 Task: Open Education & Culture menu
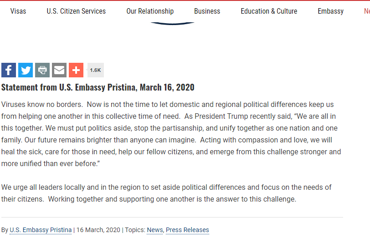point(269,11)
